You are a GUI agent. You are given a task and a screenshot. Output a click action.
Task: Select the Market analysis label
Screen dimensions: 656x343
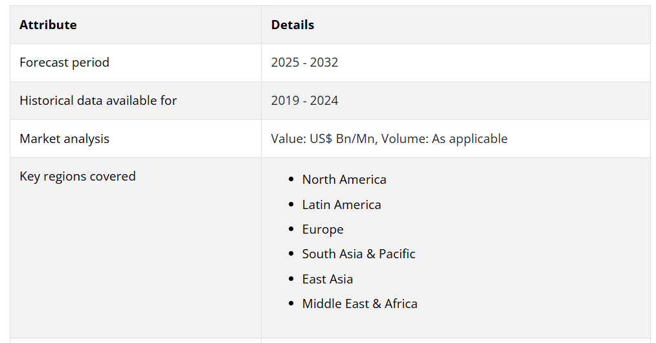(x=64, y=138)
